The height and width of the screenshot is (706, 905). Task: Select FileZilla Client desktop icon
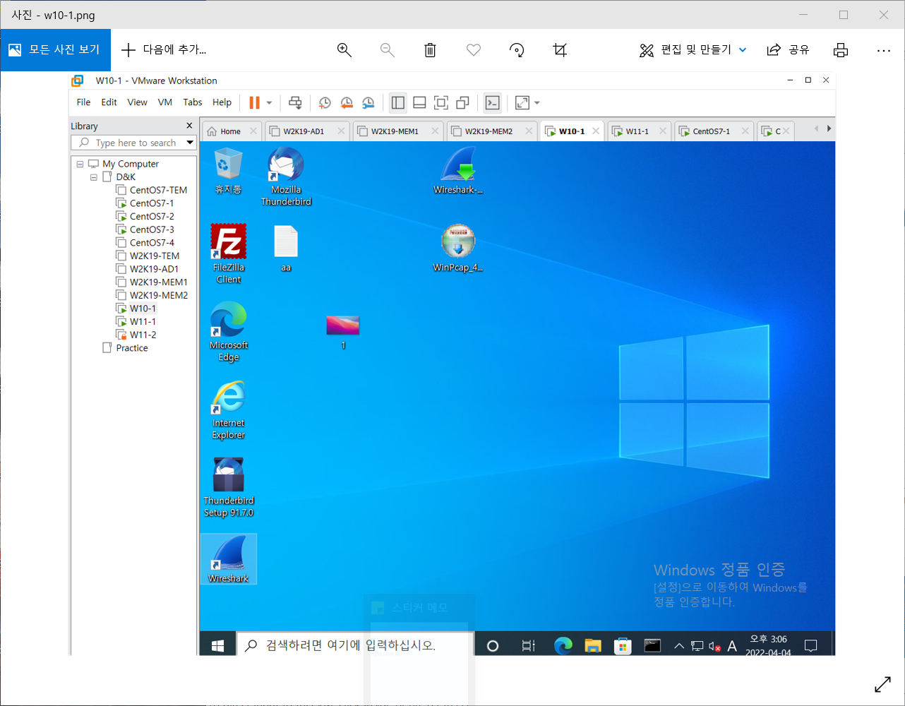pos(229,254)
